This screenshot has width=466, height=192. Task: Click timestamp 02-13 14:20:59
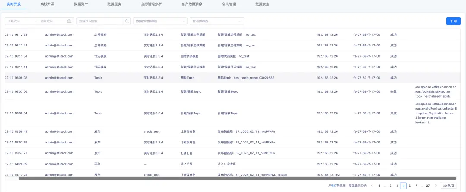[x=16, y=164]
